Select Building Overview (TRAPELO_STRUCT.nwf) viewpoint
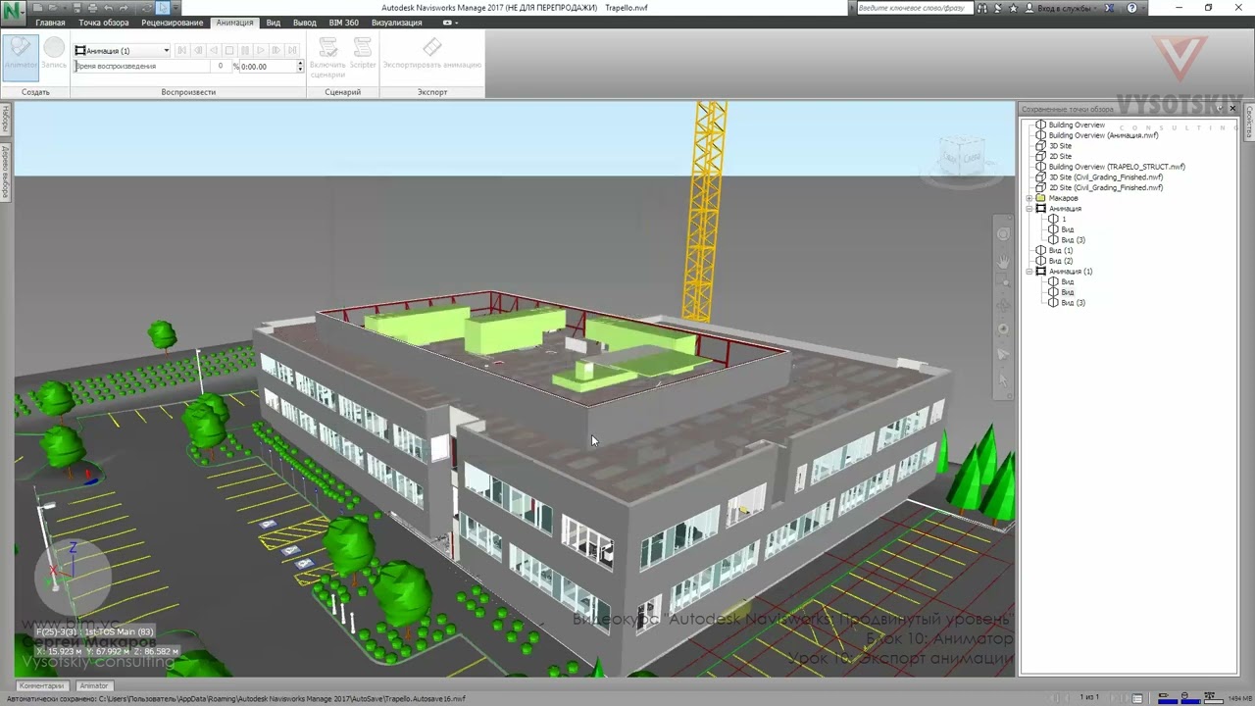The width and height of the screenshot is (1255, 706). tap(1117, 167)
